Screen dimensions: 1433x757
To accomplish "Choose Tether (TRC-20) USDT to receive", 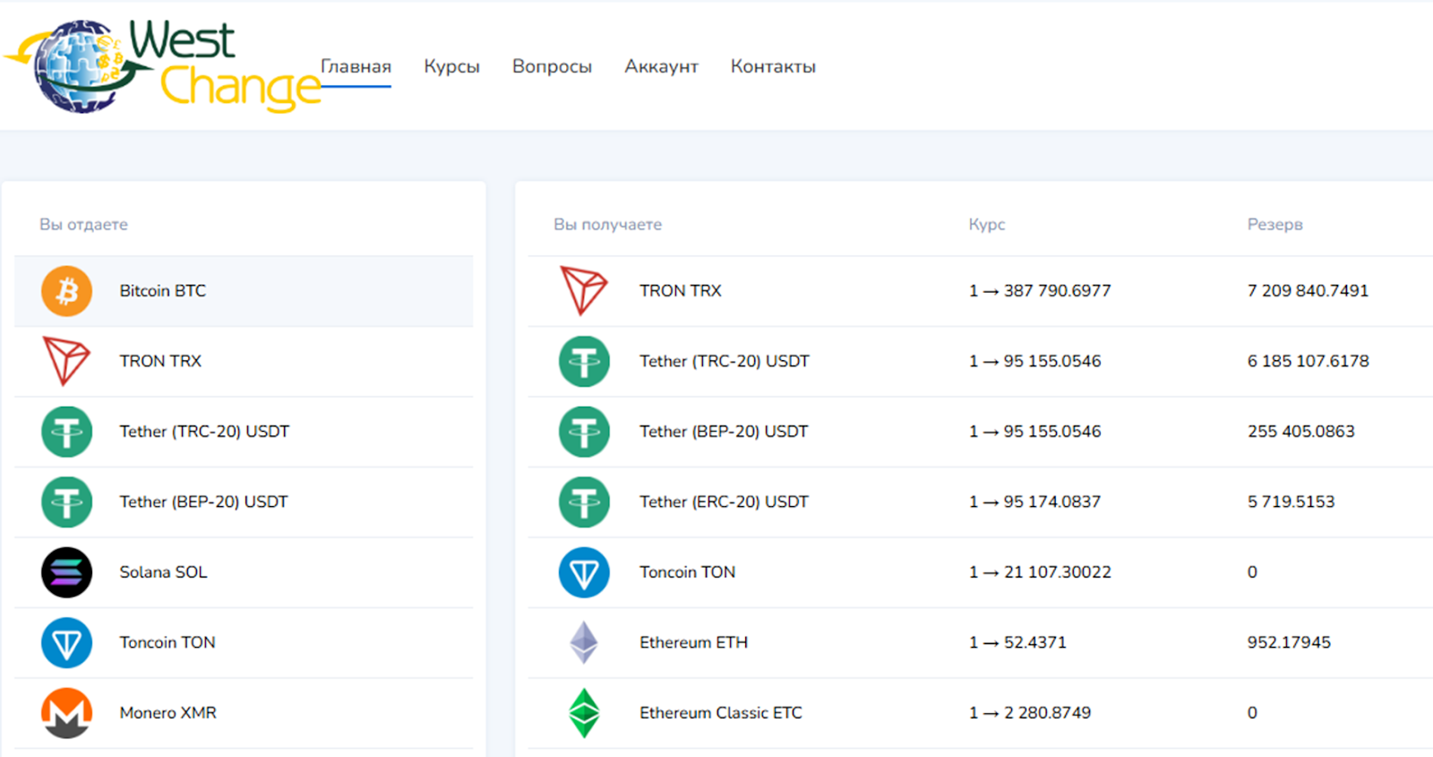I will (724, 361).
